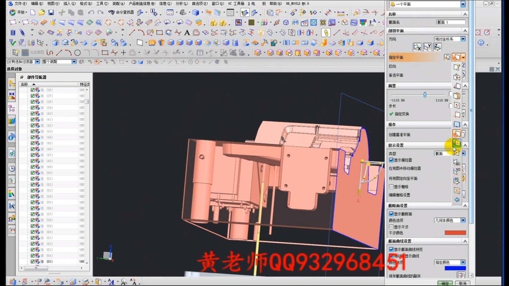
Task: Click the Open file toolbar icon
Action: 41,12
